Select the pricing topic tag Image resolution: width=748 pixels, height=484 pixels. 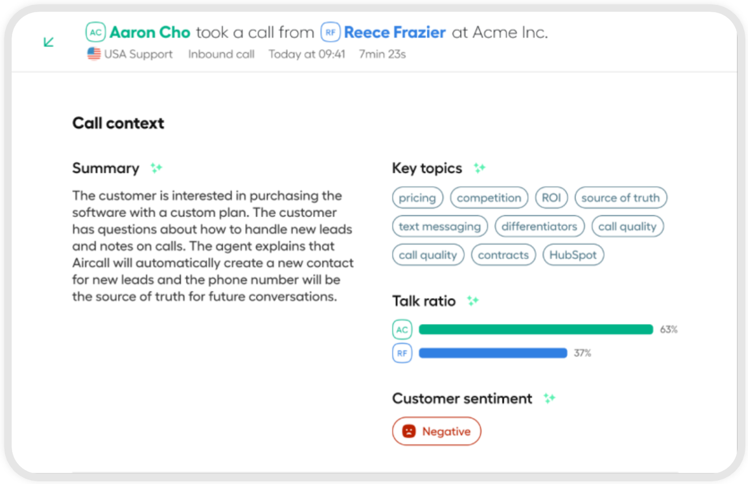coord(417,198)
